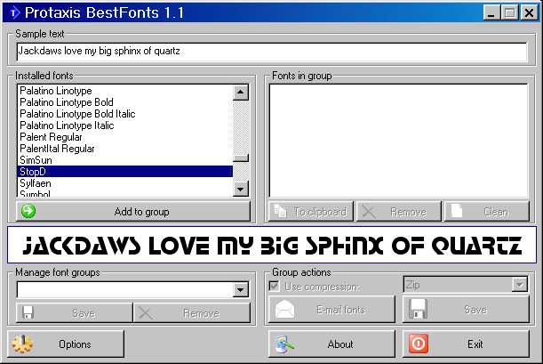The height and width of the screenshot is (364, 543).
Task: Click the Protaxis app icon in title bar
Action: click(14, 13)
